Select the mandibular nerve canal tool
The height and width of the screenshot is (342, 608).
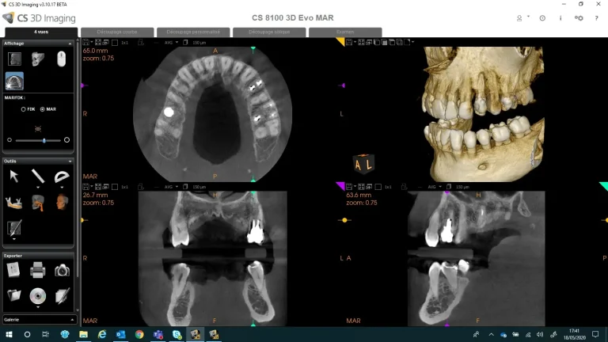tap(13, 203)
